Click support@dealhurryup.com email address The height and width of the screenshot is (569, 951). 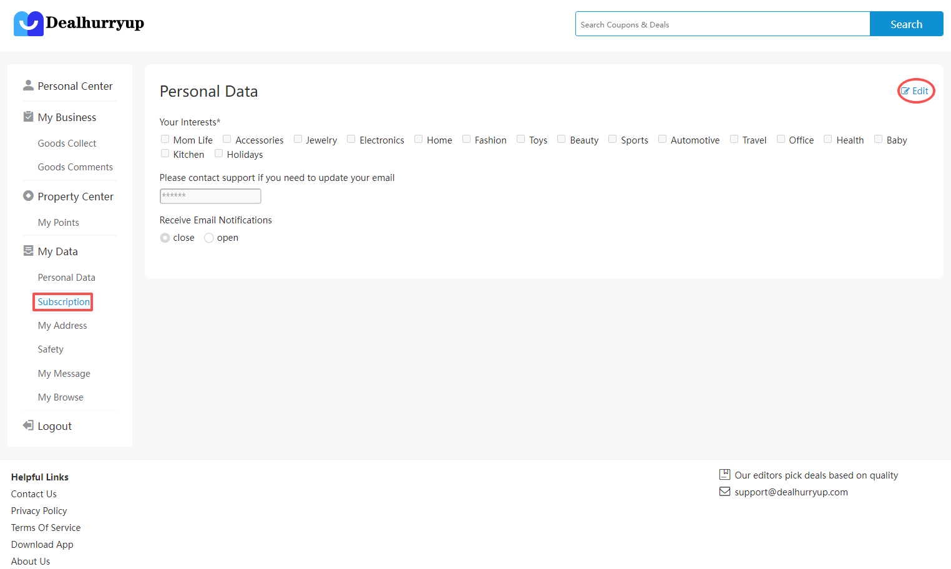pos(791,492)
